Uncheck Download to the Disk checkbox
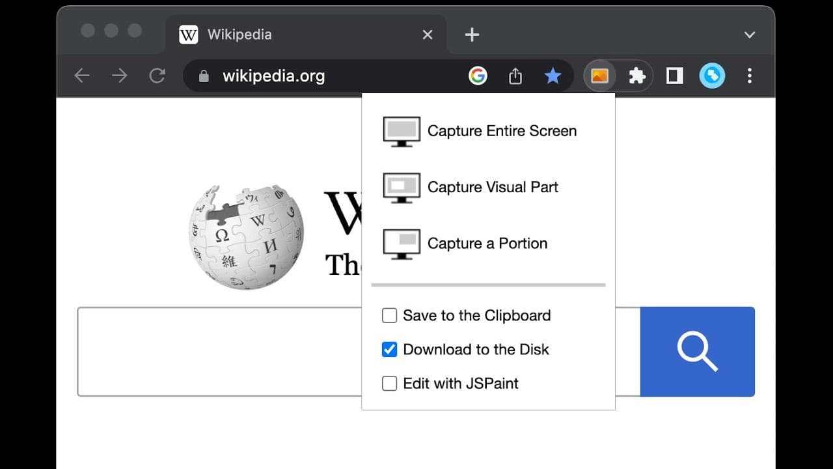 (389, 350)
